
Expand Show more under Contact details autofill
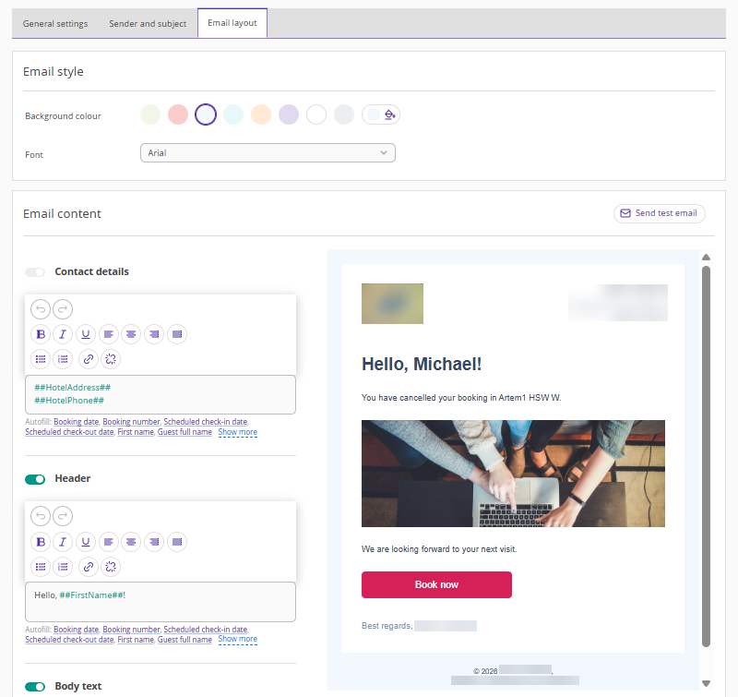click(238, 432)
